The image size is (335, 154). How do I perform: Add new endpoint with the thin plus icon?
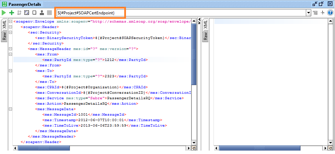tap(323, 13)
